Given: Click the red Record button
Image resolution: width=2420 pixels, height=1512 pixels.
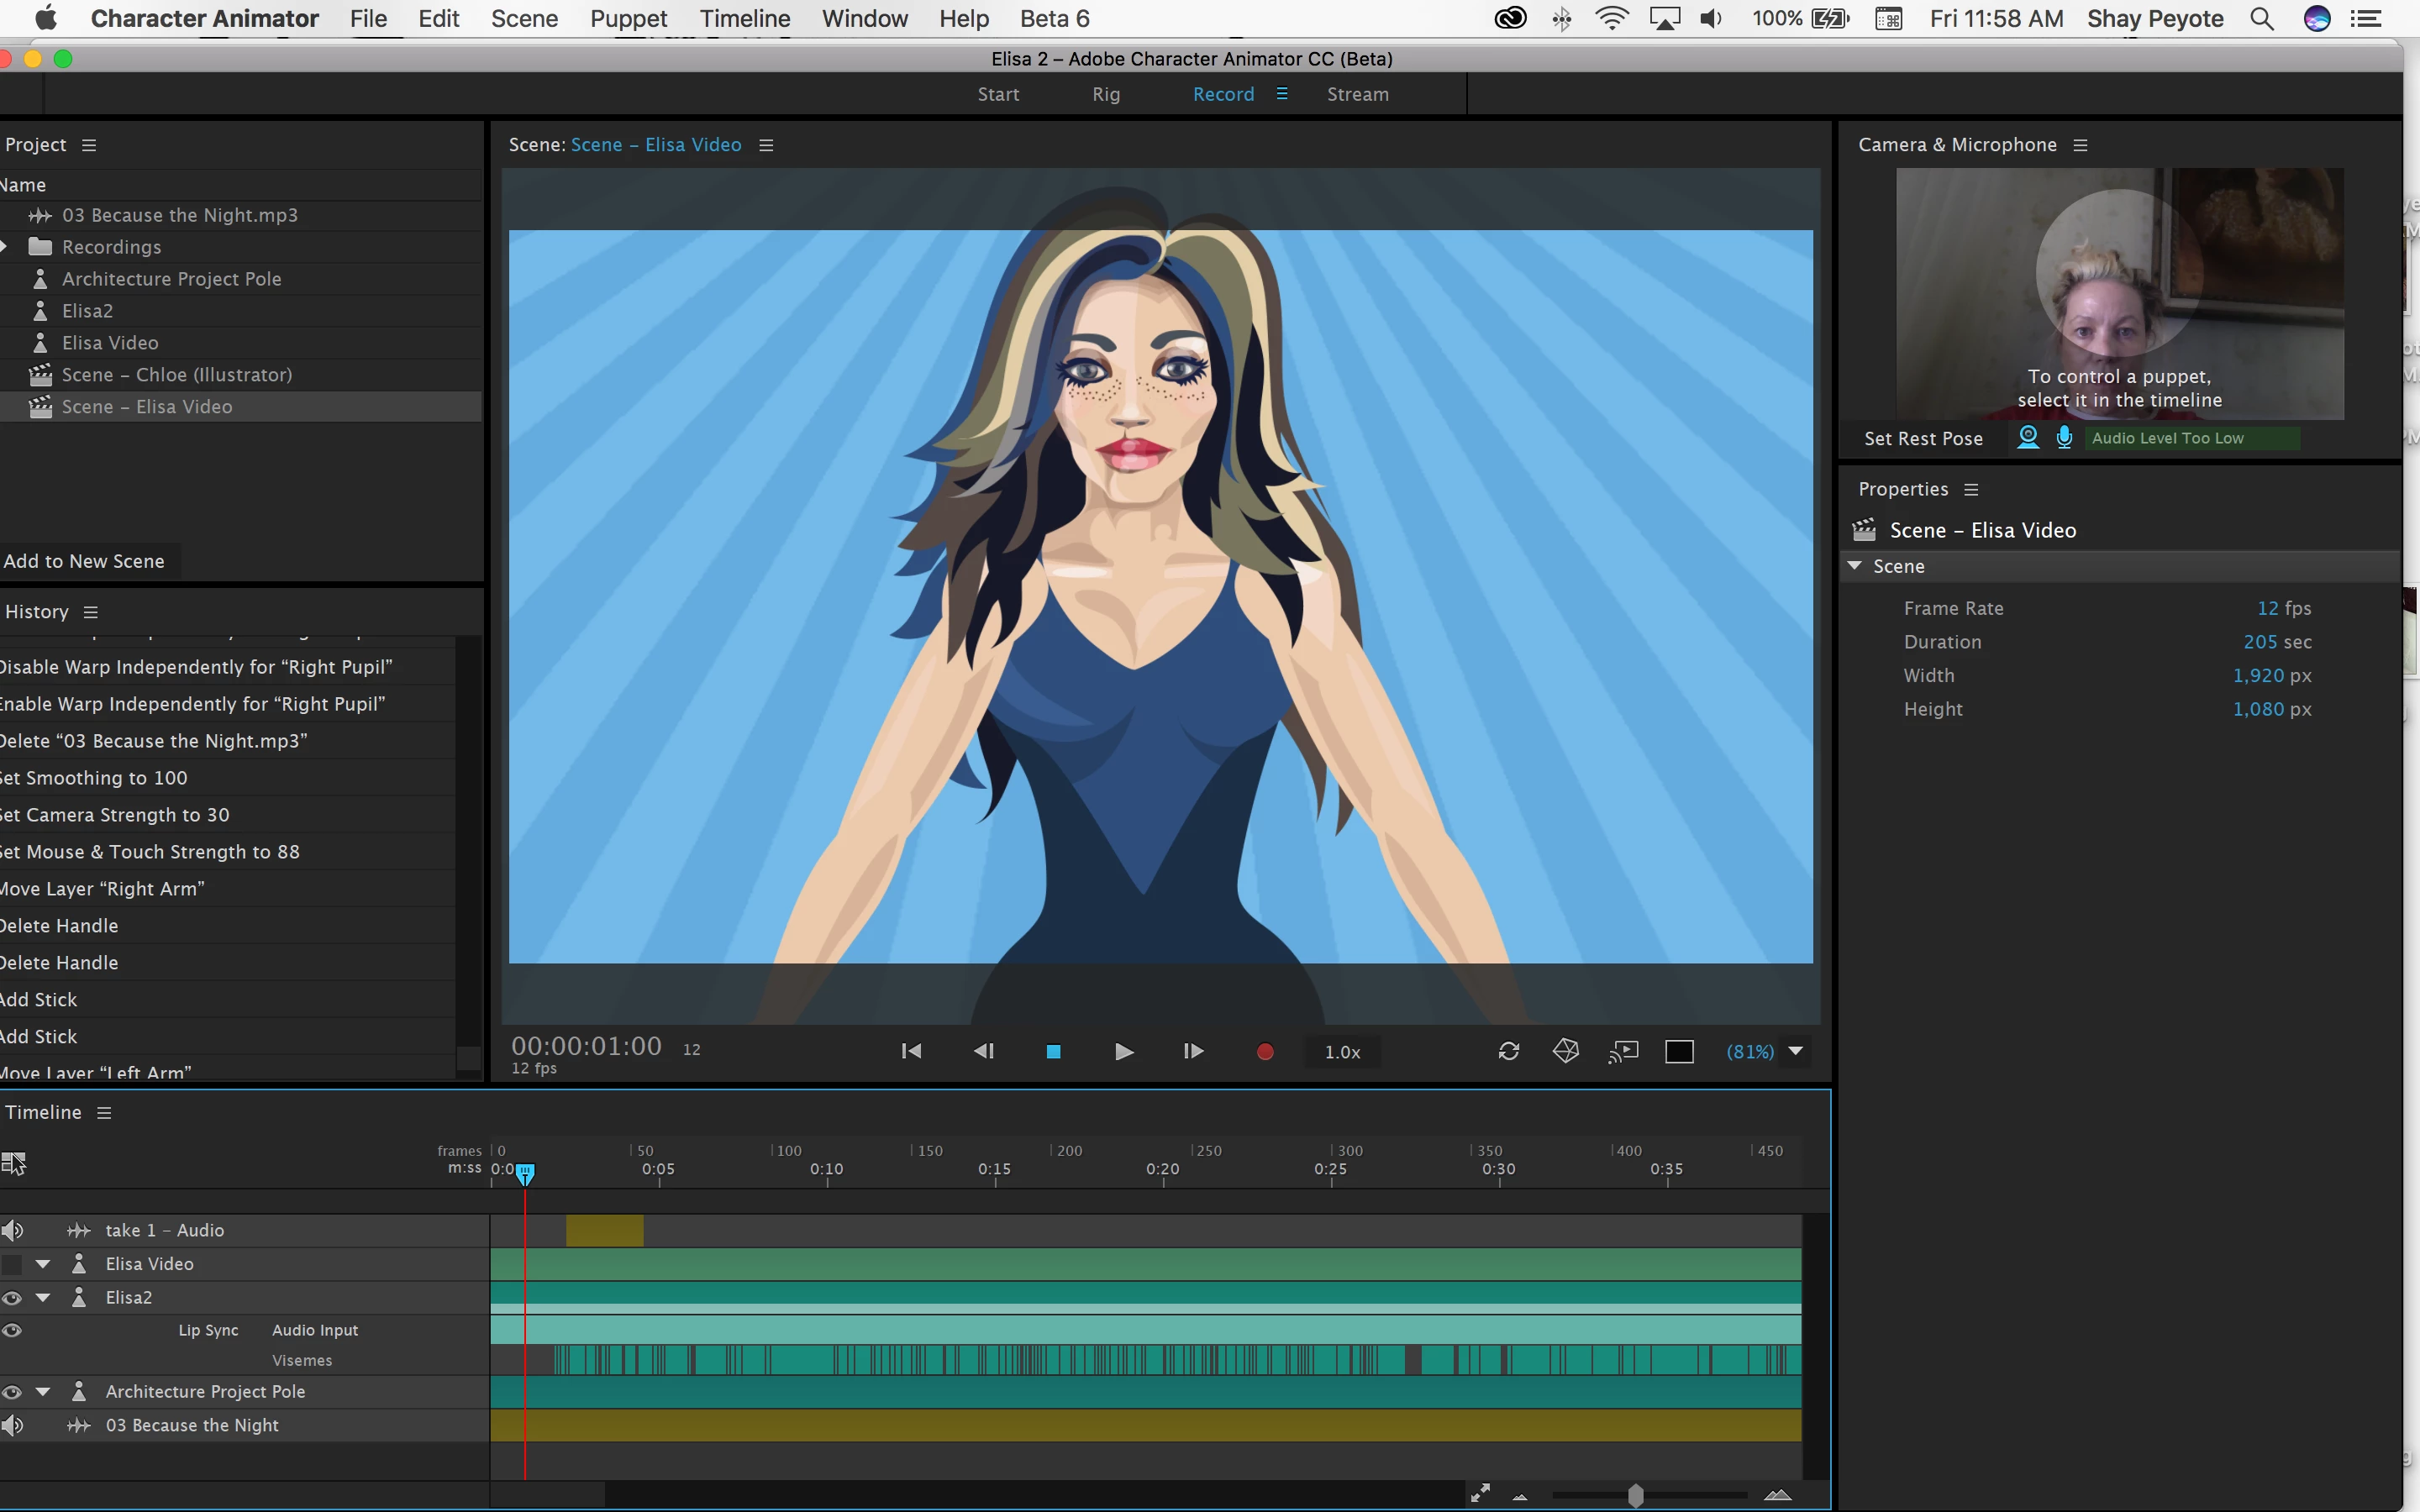Looking at the screenshot, I should (1264, 1051).
